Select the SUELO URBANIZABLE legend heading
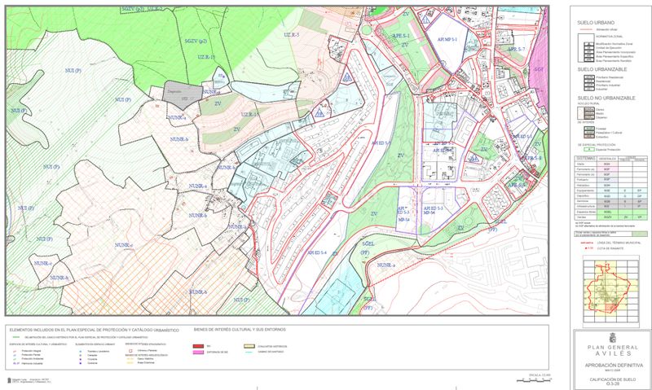 click(602, 69)
